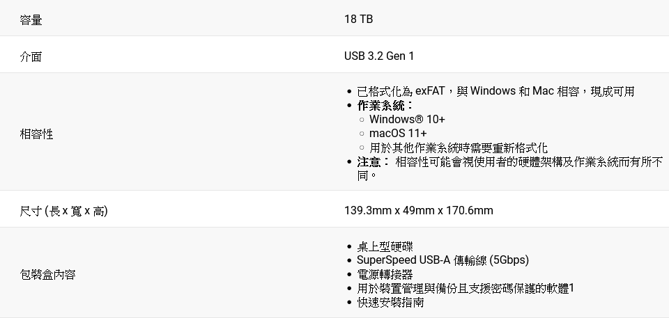Click the 用於其他作業系統時需要重新格式化 item
This screenshot has height=318, width=669.
pos(458,148)
